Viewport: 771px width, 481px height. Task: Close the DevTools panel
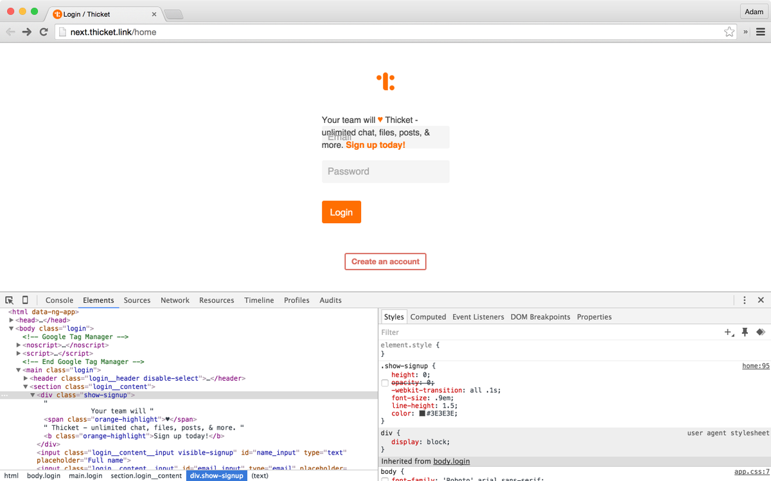click(x=761, y=300)
